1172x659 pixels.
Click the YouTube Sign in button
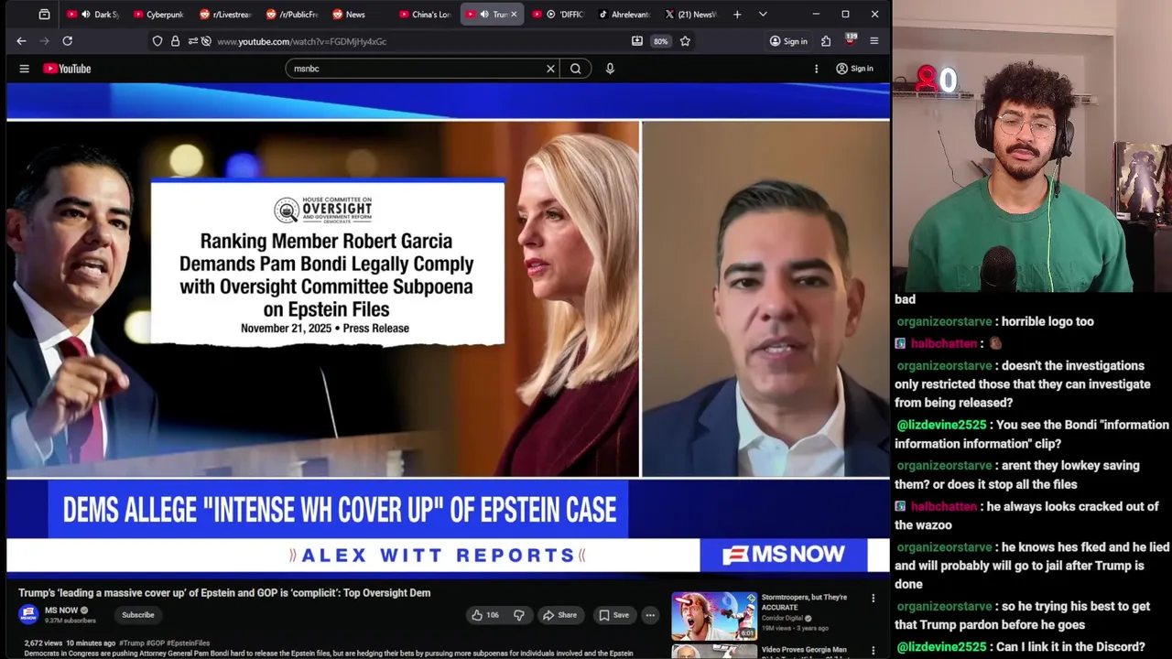tap(854, 69)
